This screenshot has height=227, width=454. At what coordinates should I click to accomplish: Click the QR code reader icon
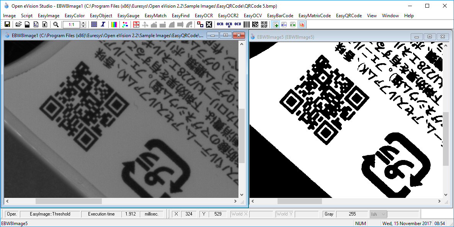[x=264, y=24]
